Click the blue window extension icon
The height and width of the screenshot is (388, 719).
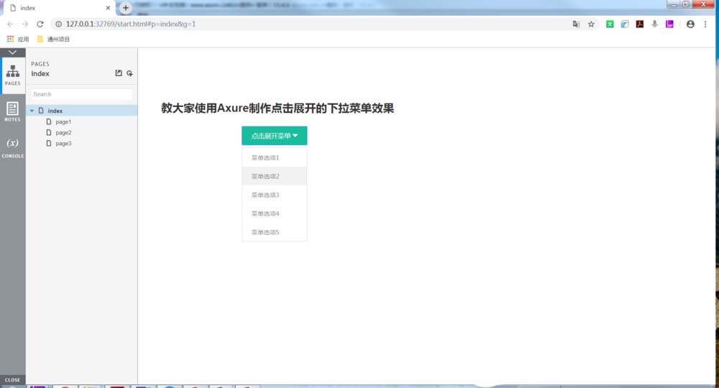pyautogui.click(x=625, y=24)
